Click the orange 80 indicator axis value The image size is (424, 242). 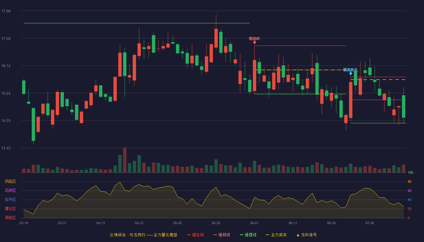coord(409,181)
